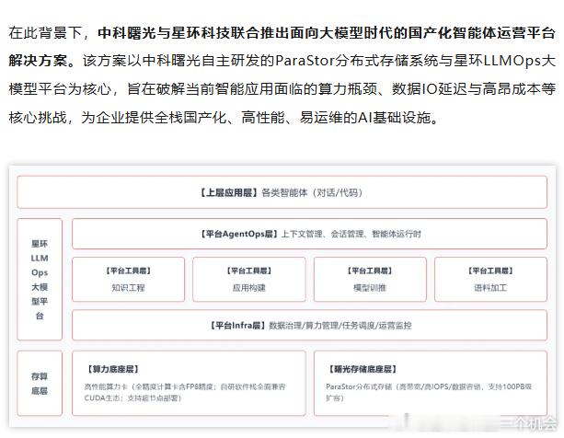Click the architecture diagram image
Image resolution: width=564 pixels, height=438 pixels.
point(282,296)
